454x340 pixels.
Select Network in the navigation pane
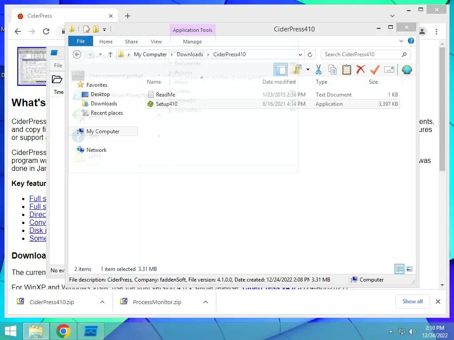[96, 150]
